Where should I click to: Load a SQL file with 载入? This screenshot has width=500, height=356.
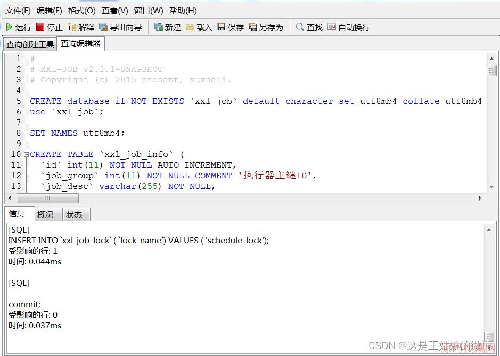pyautogui.click(x=199, y=27)
